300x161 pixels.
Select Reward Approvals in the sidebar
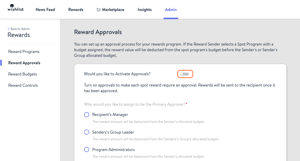(x=24, y=63)
